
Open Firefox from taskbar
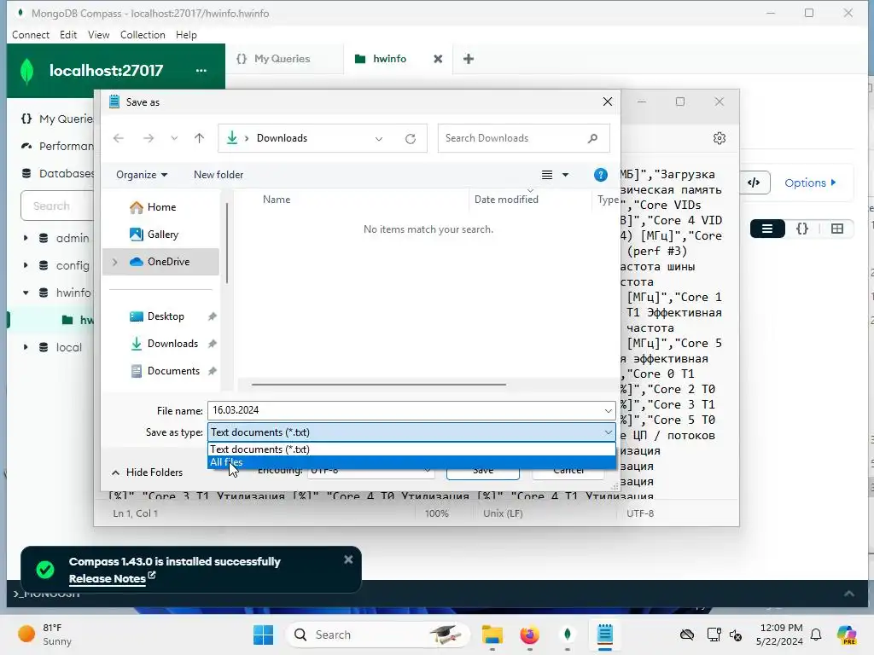[x=529, y=635]
